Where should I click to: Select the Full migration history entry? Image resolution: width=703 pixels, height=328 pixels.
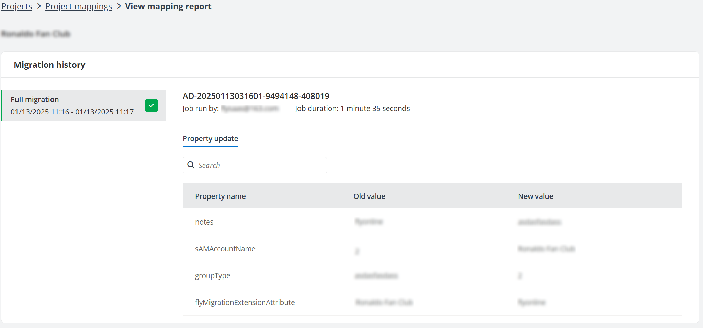pyautogui.click(x=72, y=105)
